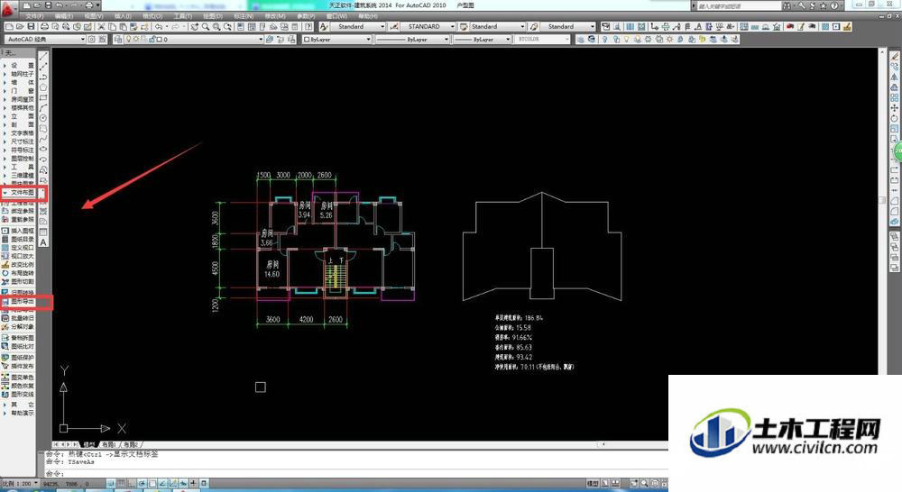Screen dimensions: 902x492
Task: Click the New drawing toolbar icon
Action: [x=10, y=27]
